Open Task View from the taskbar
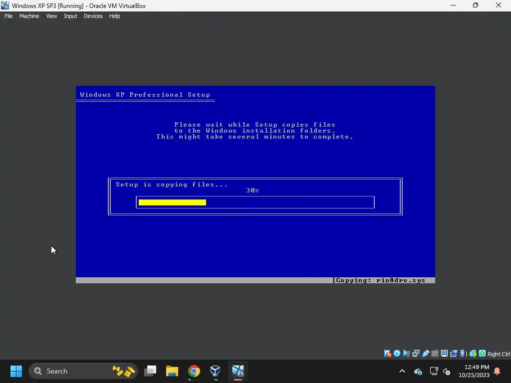 150,371
